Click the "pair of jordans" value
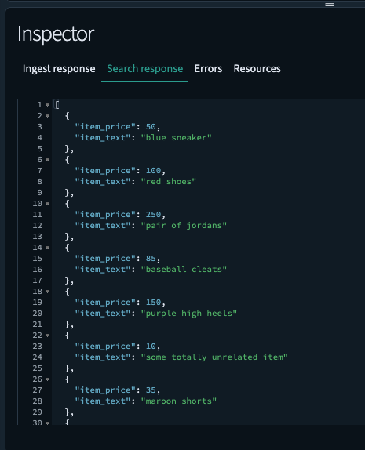 point(184,226)
